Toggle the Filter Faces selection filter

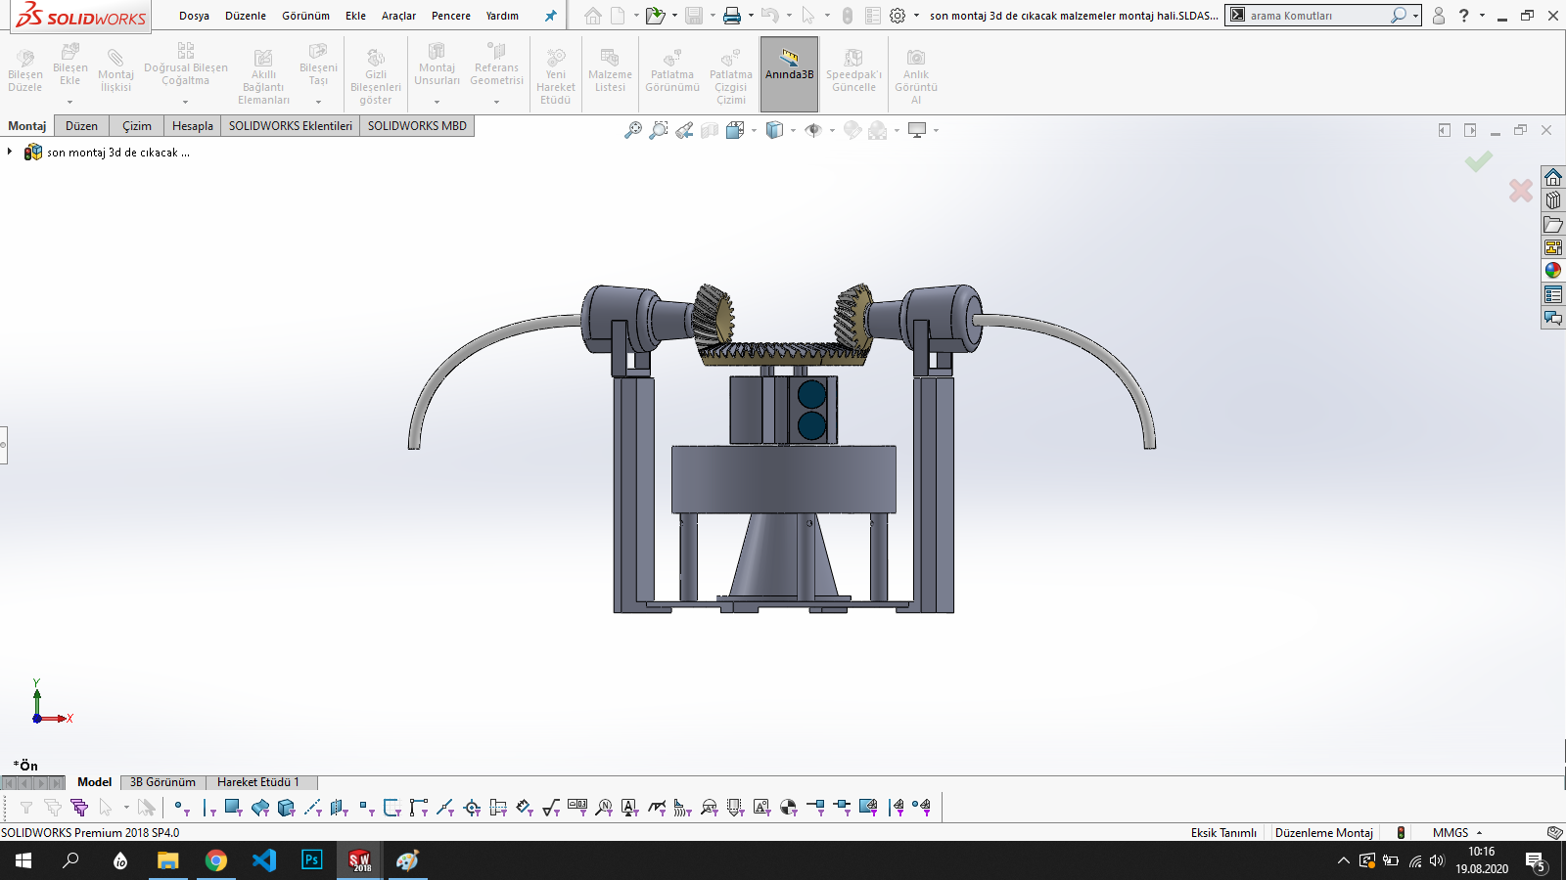[233, 808]
